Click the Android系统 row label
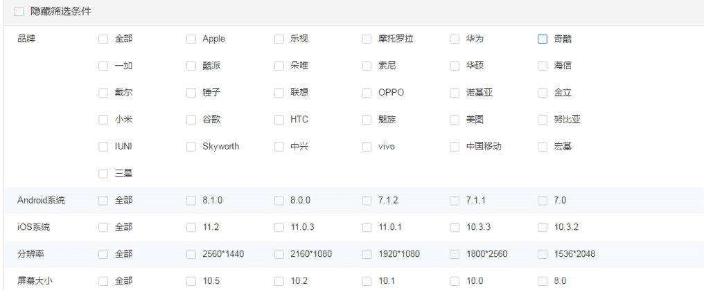The width and height of the screenshot is (704, 290). [x=41, y=200]
